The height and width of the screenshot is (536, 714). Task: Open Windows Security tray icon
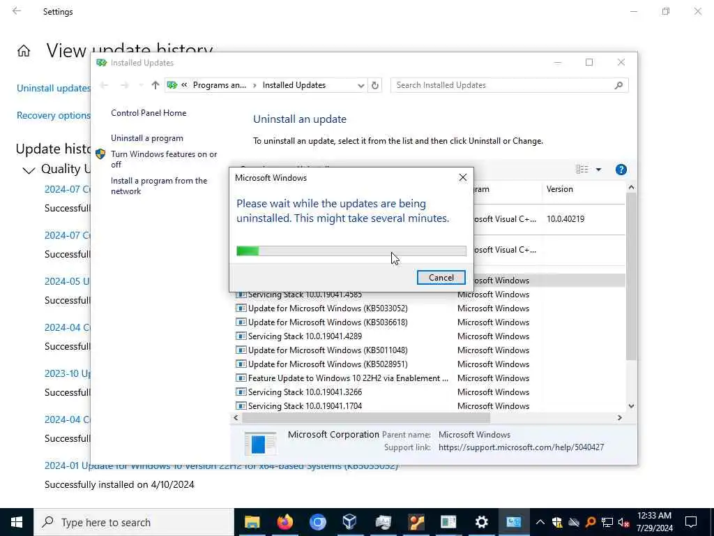[x=557, y=522]
